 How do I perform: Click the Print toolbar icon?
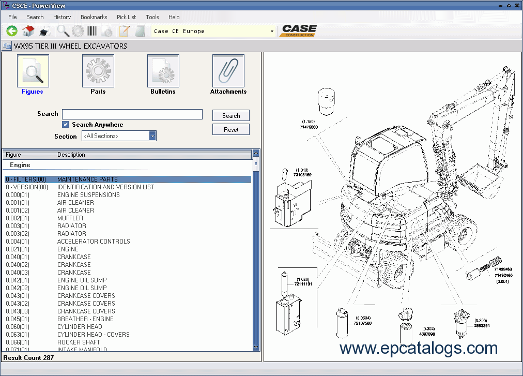pyautogui.click(x=44, y=31)
